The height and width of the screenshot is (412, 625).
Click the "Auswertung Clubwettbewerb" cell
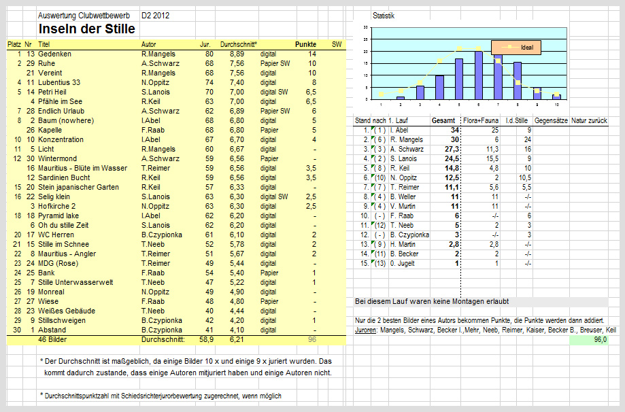pos(84,16)
